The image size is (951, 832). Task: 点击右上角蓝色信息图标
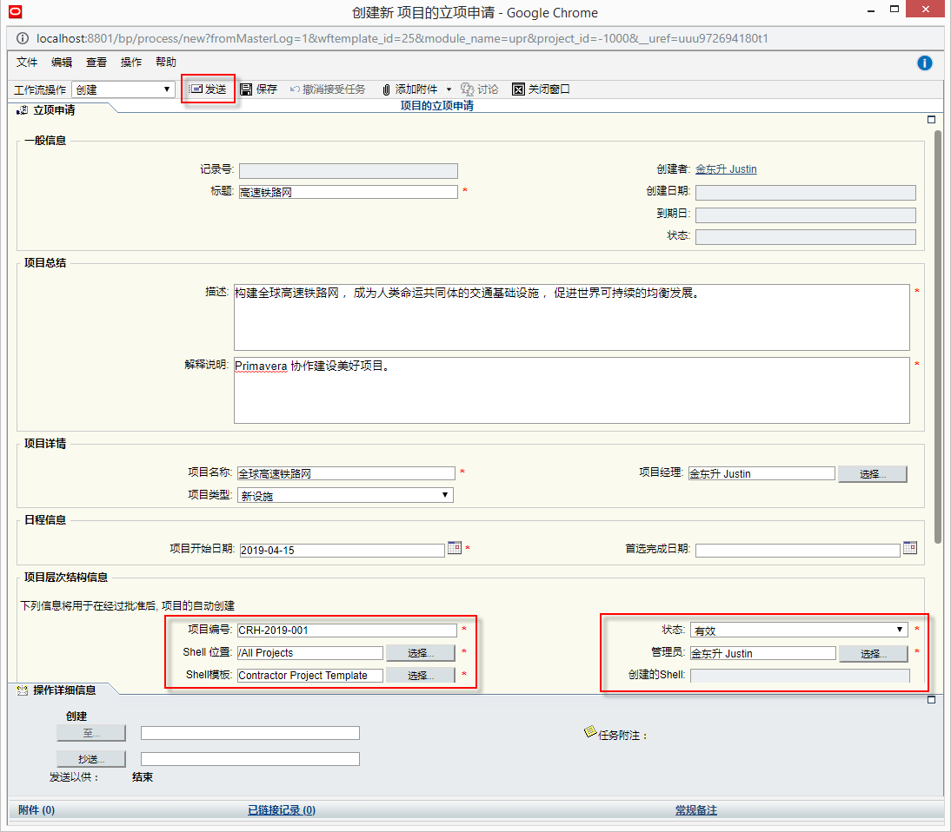[924, 63]
